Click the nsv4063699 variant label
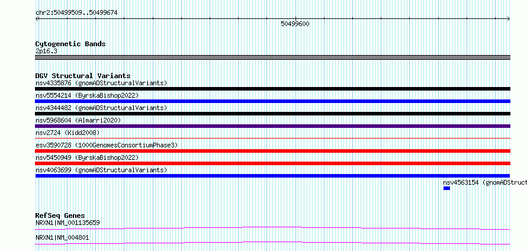 click(x=101, y=170)
